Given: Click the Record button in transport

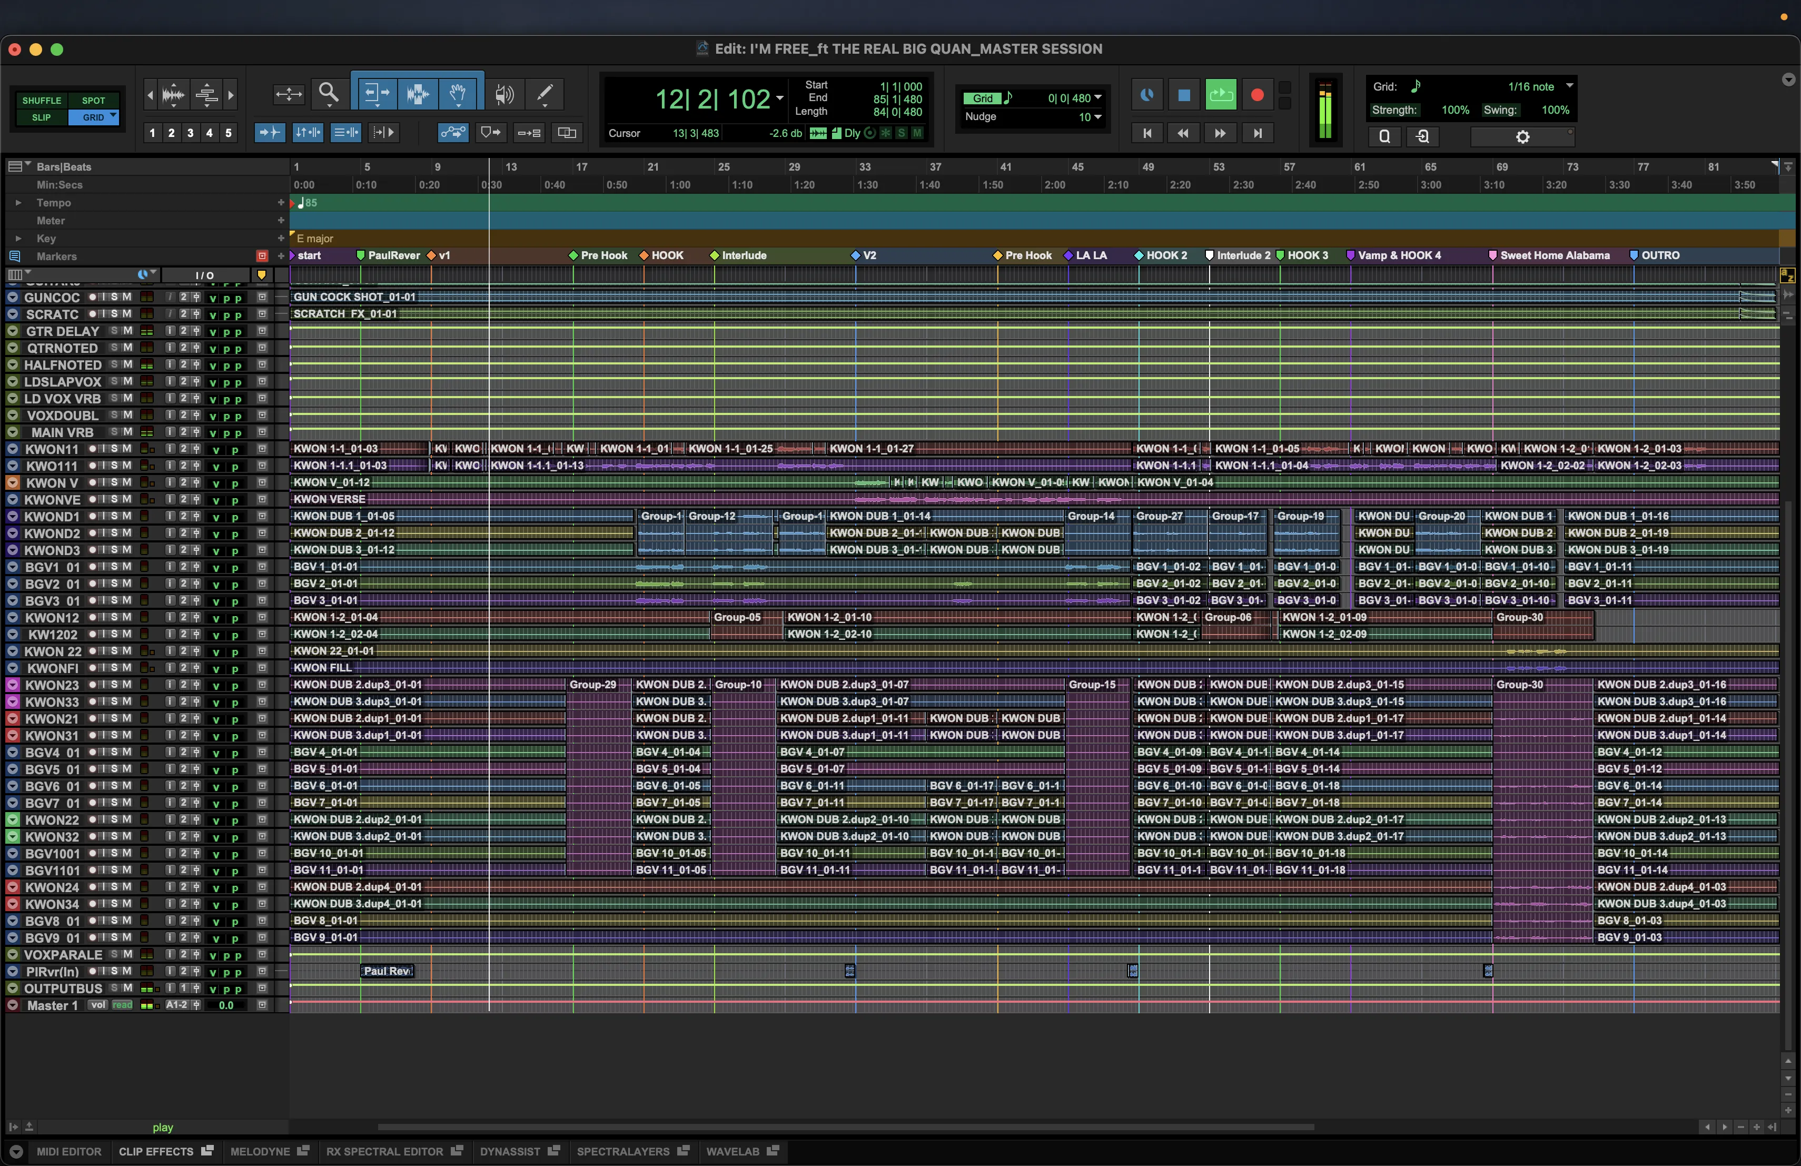Looking at the screenshot, I should pyautogui.click(x=1257, y=95).
